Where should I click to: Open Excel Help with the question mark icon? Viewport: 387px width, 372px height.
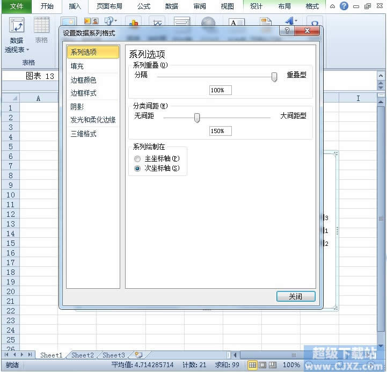(344, 6)
